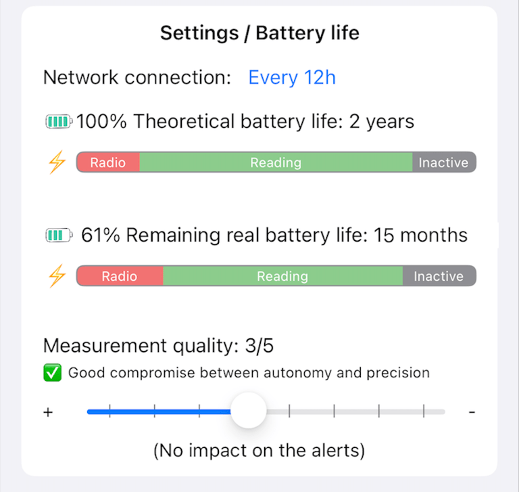Tap the lightning bolt beside real usage bar

[x=57, y=276]
